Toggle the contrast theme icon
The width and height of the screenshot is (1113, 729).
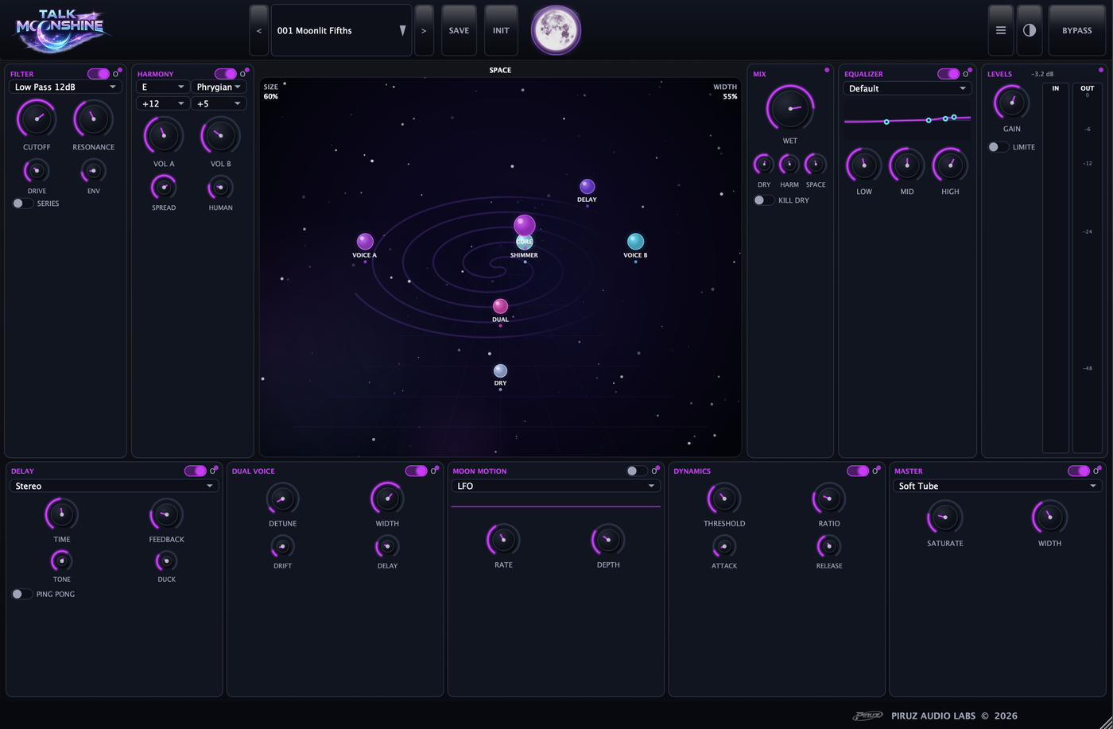pos(1030,30)
